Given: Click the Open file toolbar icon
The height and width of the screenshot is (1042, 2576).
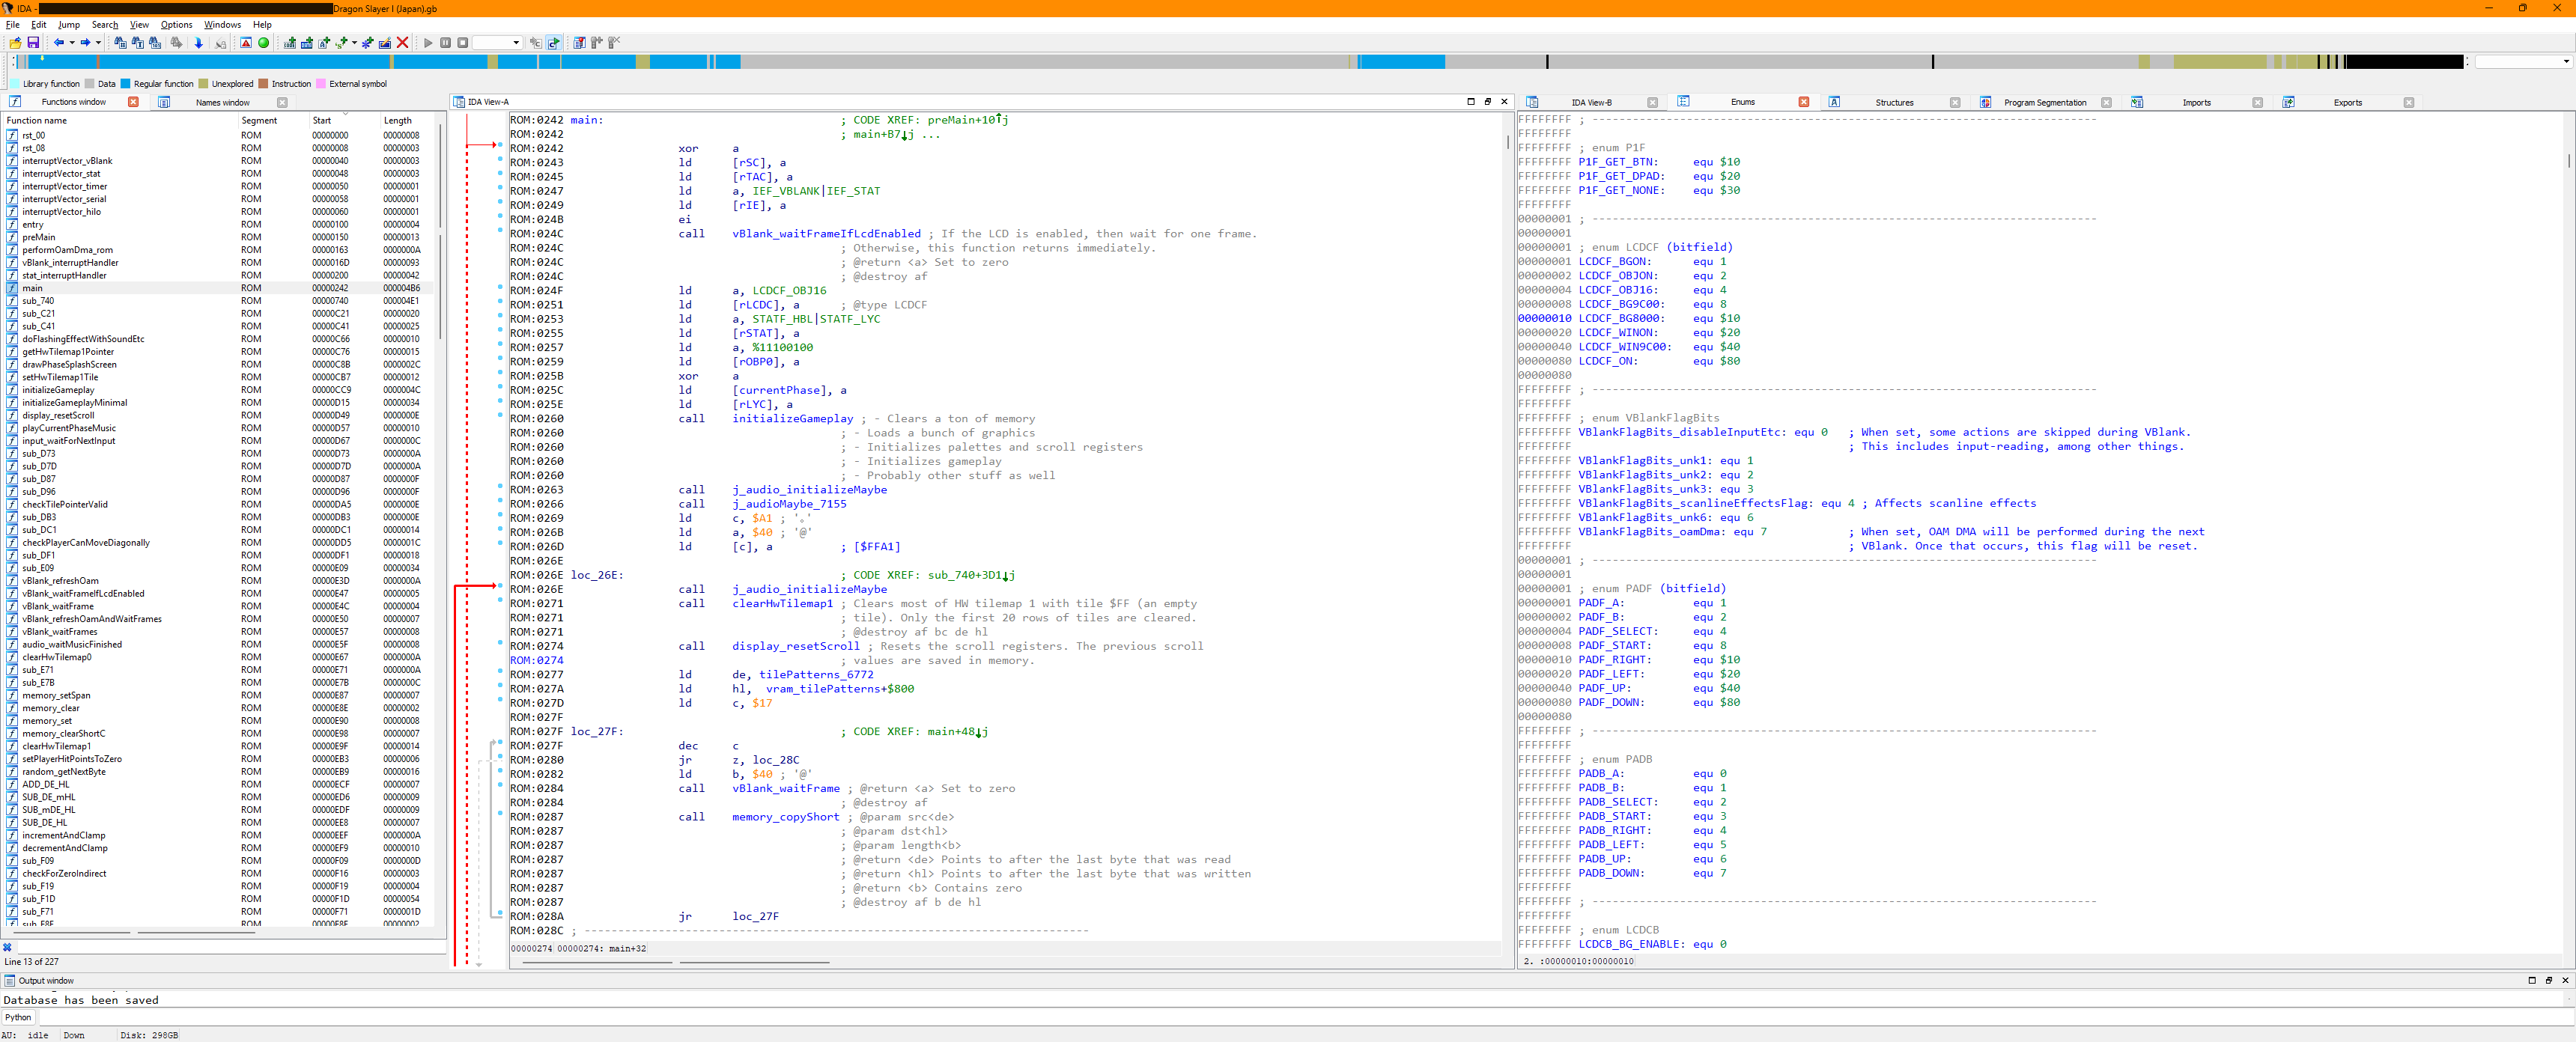Looking at the screenshot, I should click(15, 43).
